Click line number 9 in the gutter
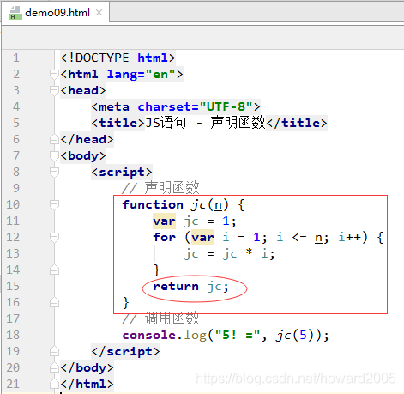Image resolution: width=404 pixels, height=394 pixels. pos(16,189)
